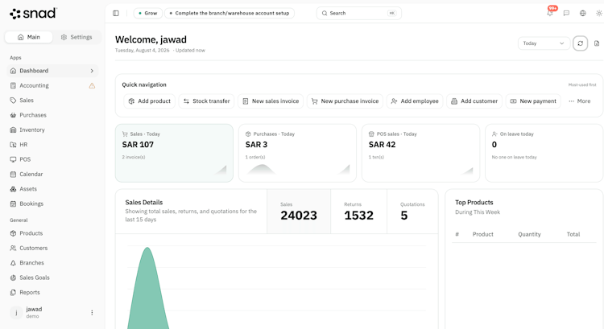Viewport: 604px width, 329px height.
Task: Click the export report file icon
Action: (597, 43)
